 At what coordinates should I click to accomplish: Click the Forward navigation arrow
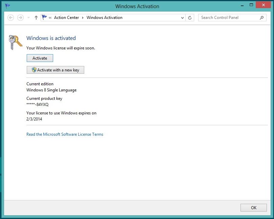(x=20, y=18)
